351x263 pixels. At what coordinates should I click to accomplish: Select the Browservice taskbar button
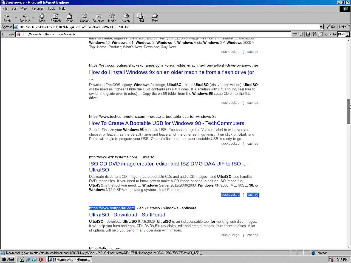click(x=70, y=259)
